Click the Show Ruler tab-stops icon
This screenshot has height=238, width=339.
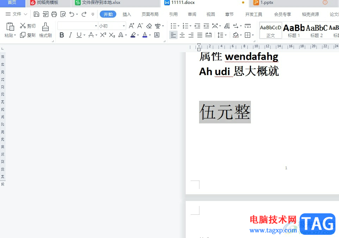248,26
